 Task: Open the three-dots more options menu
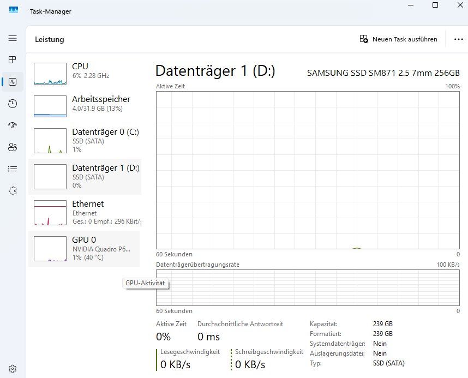pyautogui.click(x=458, y=39)
